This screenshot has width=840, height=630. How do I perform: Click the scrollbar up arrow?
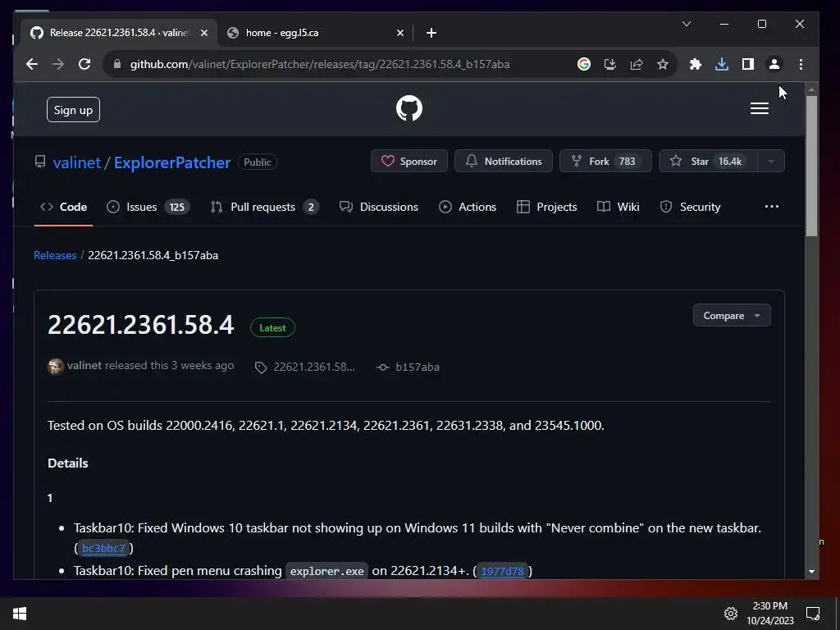pos(811,89)
